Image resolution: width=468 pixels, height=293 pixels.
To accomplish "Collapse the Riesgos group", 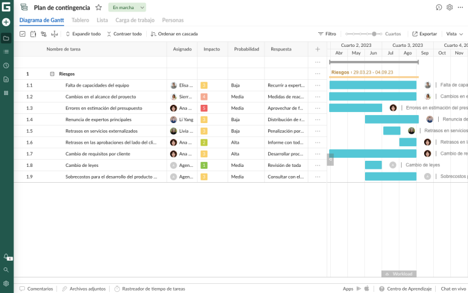I will [52, 74].
